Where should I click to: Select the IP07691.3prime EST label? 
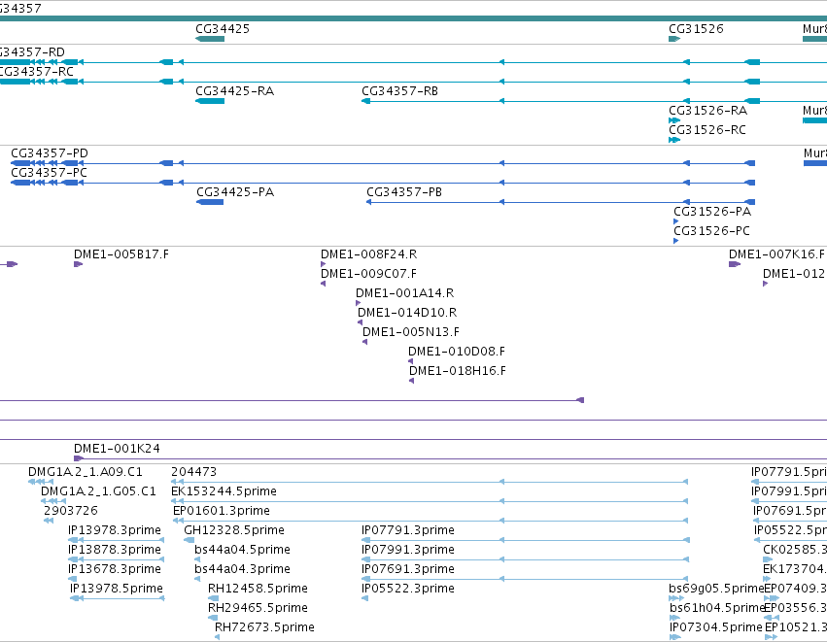point(408,570)
